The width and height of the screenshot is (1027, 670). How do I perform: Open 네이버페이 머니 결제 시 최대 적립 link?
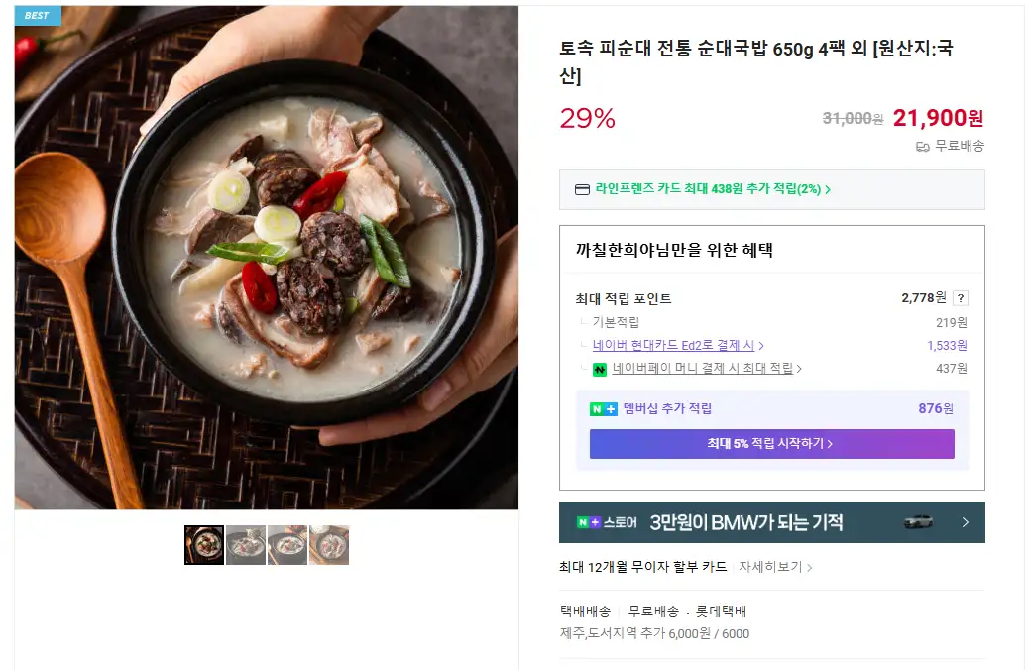[706, 369]
